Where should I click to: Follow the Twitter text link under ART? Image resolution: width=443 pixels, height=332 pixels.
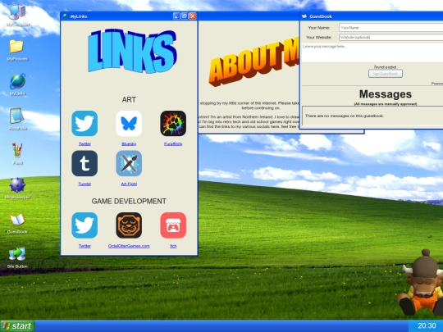click(x=84, y=144)
